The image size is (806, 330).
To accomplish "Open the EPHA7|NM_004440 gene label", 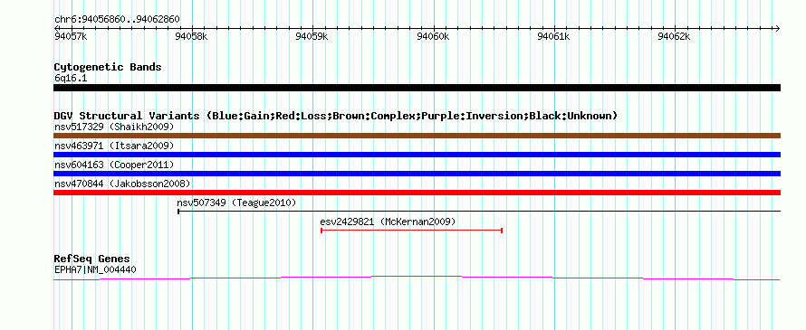I will click(x=96, y=269).
